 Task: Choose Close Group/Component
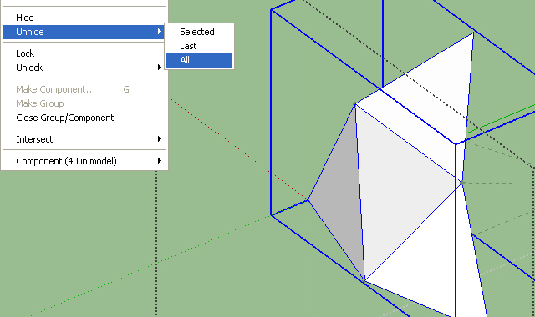pos(84,118)
